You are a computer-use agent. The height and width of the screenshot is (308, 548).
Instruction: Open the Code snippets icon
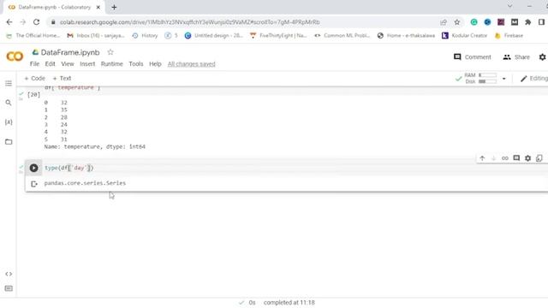[x=9, y=274]
